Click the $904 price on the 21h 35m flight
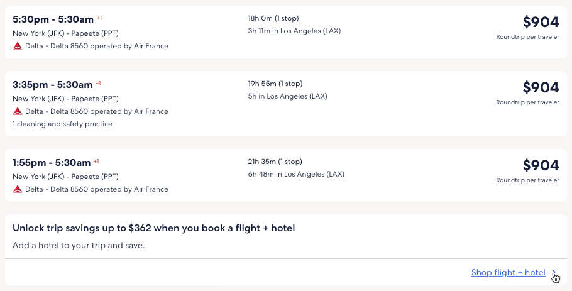 click(541, 166)
